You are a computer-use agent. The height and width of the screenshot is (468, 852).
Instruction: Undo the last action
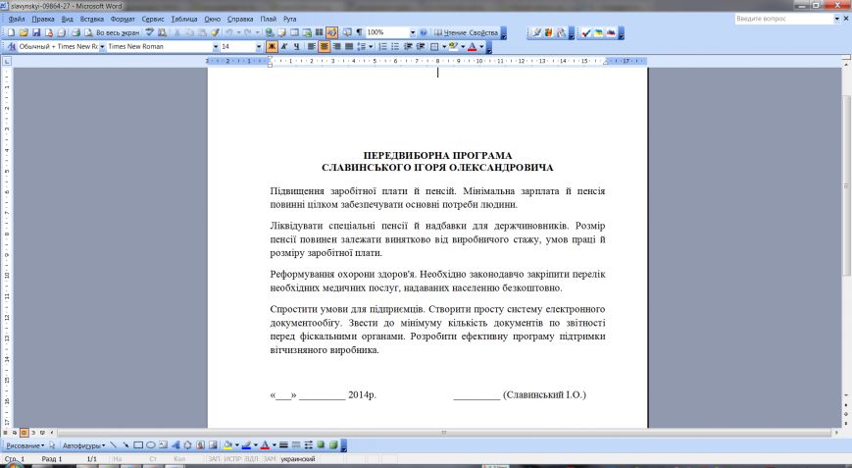click(228, 32)
